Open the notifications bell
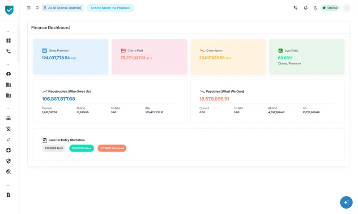Image resolution: width=358 pixels, height=214 pixels. click(306, 8)
